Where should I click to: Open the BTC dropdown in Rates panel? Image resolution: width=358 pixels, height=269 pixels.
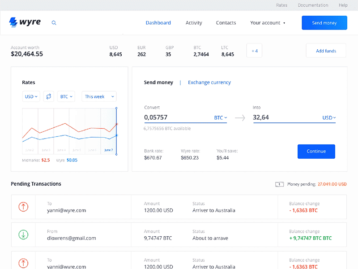(66, 96)
